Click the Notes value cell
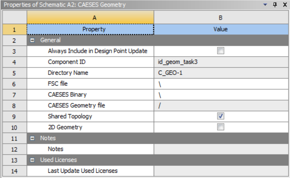This screenshot has width=290, height=178. tap(221, 149)
